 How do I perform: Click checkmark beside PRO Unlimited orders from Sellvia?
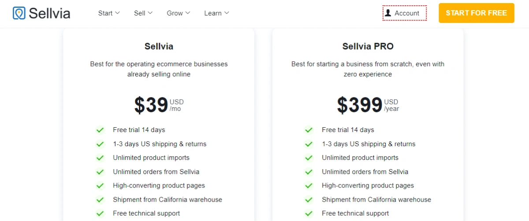pyautogui.click(x=309, y=172)
